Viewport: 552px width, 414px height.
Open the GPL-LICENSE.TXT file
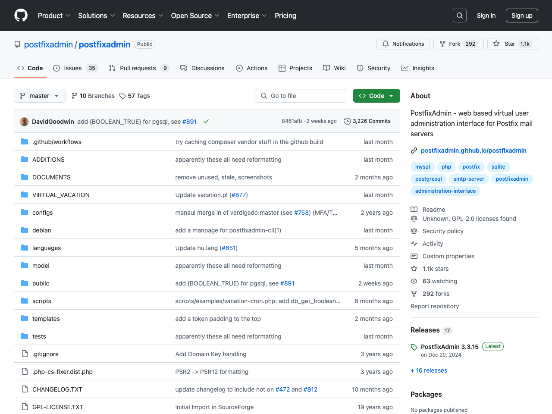pyautogui.click(x=58, y=407)
